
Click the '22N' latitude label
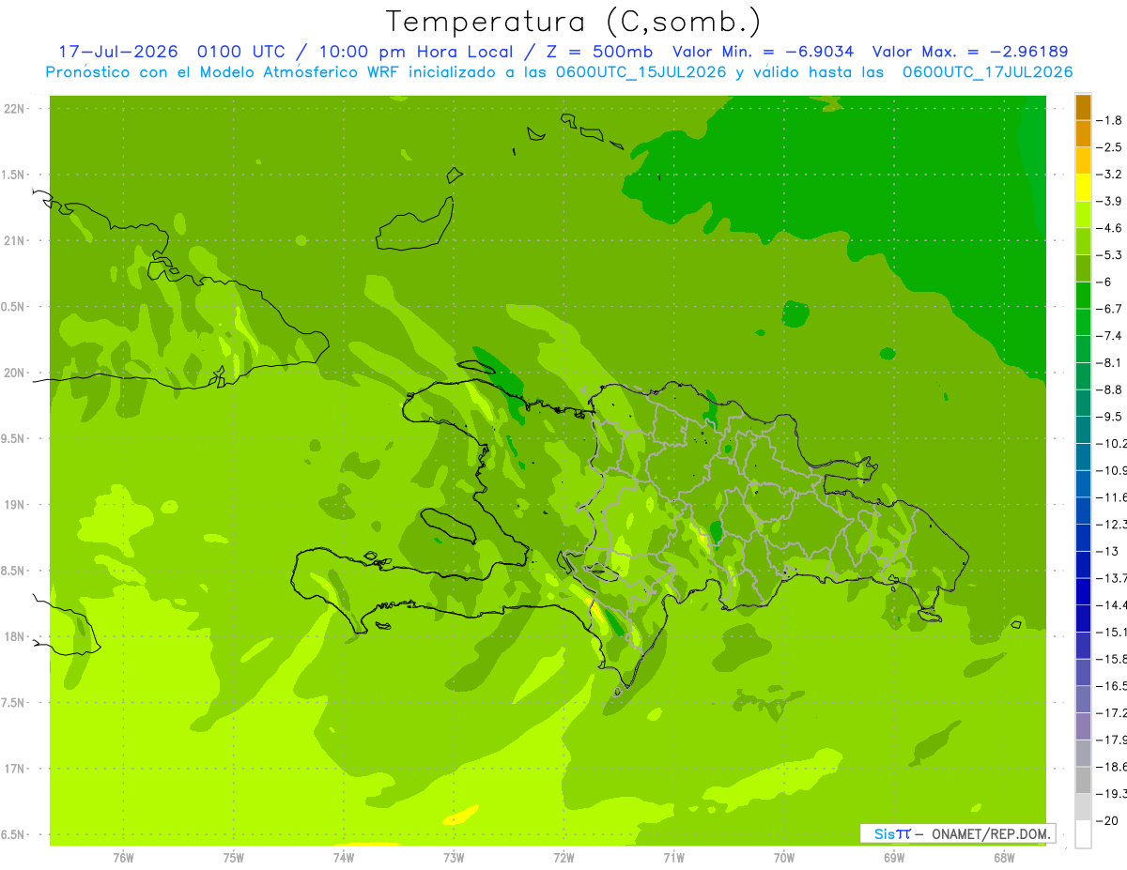(x=16, y=109)
